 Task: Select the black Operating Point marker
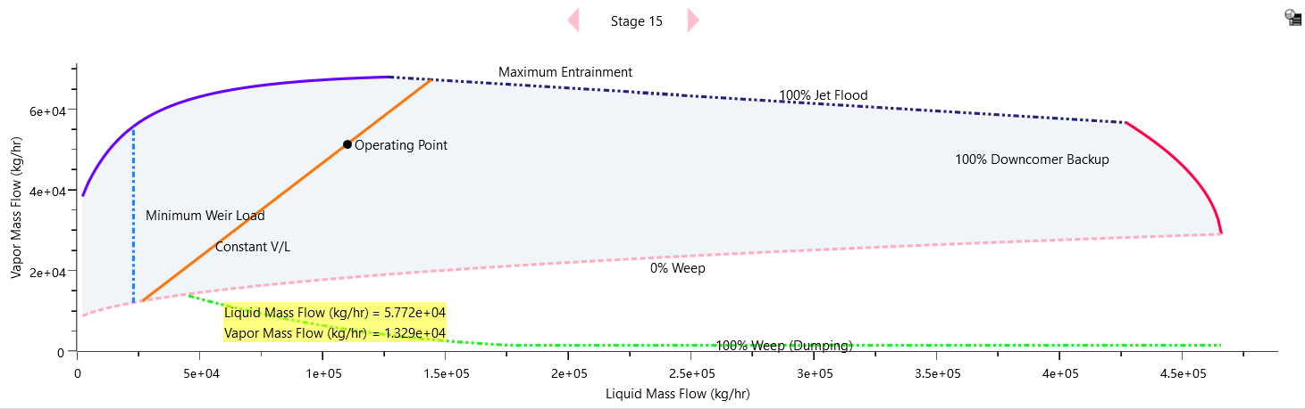(x=347, y=144)
